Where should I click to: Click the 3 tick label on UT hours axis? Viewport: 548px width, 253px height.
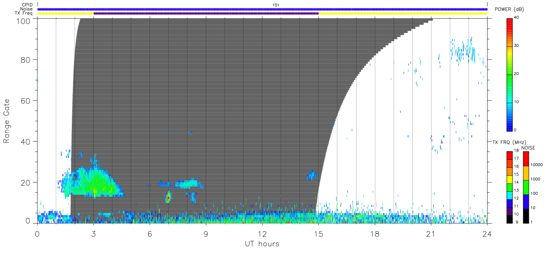(x=93, y=233)
